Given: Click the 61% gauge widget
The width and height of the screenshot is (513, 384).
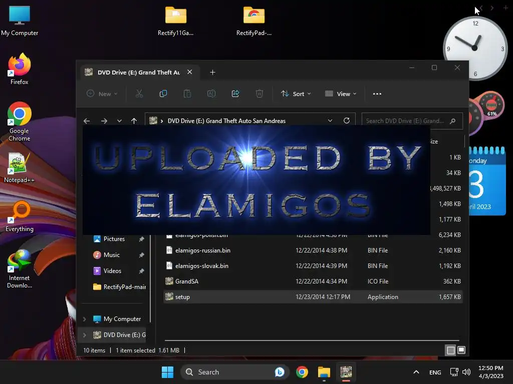Looking at the screenshot, I should [492, 105].
